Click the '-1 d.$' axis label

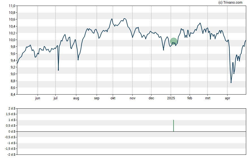[11, 143]
